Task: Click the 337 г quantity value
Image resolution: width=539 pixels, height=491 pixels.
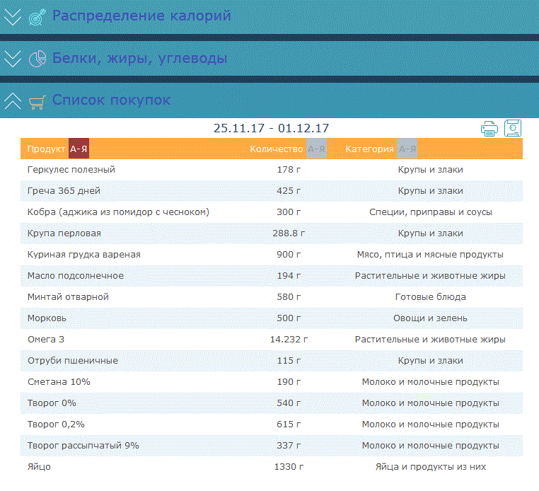Action: coord(289,446)
